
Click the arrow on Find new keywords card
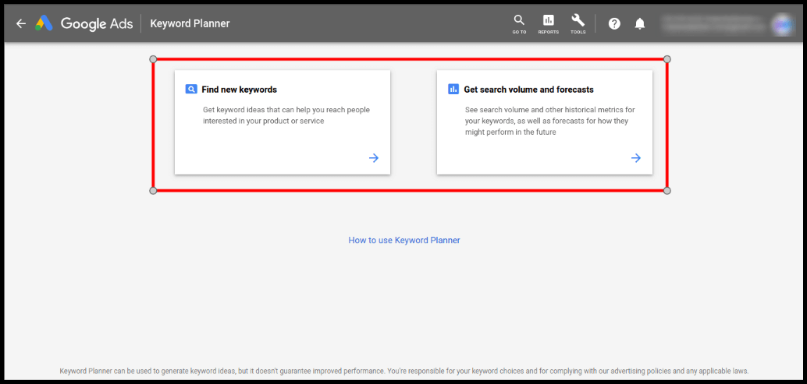[374, 158]
